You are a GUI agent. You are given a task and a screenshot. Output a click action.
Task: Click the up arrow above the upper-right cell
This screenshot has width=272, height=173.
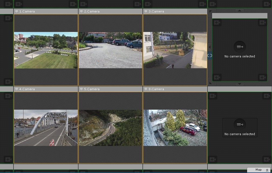pos(240,11)
